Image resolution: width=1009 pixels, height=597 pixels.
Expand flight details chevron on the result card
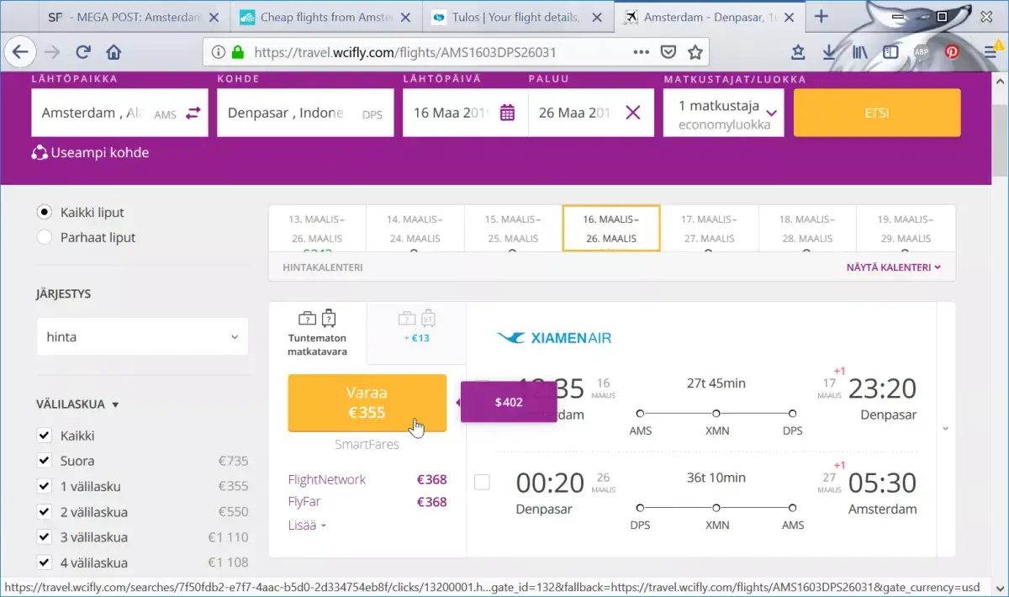[945, 429]
